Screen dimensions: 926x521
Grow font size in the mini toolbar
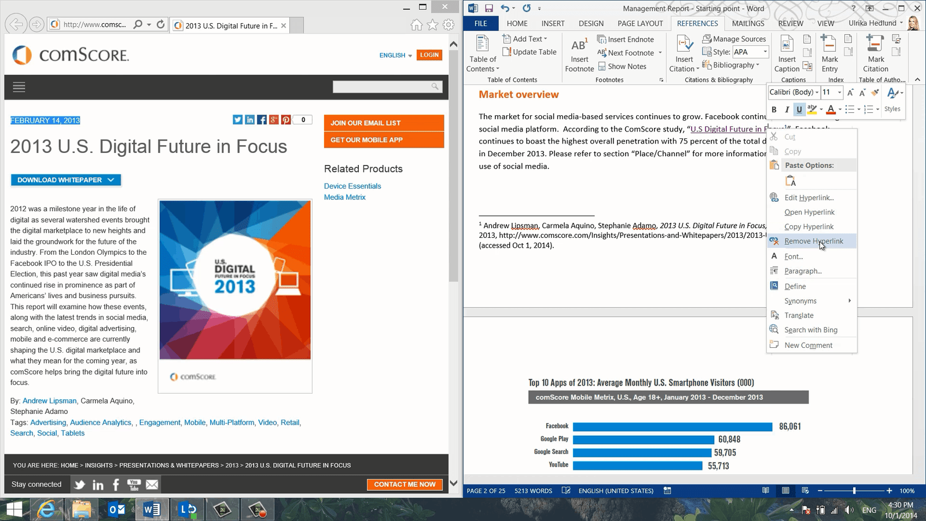(x=850, y=92)
